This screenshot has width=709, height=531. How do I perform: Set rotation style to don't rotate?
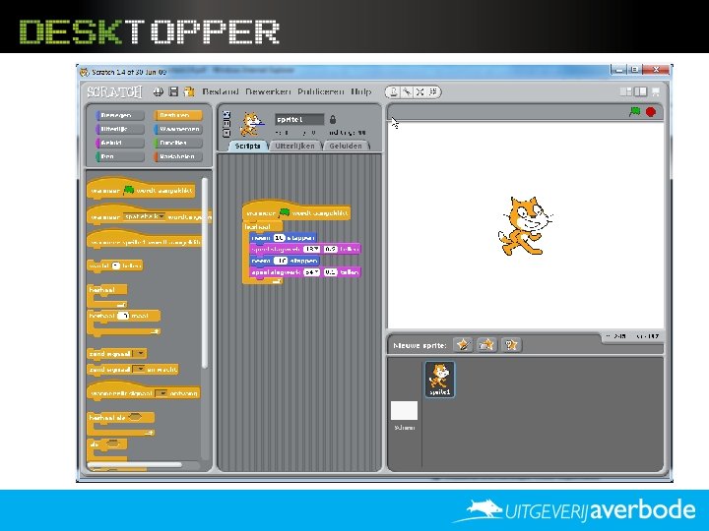tap(226, 133)
